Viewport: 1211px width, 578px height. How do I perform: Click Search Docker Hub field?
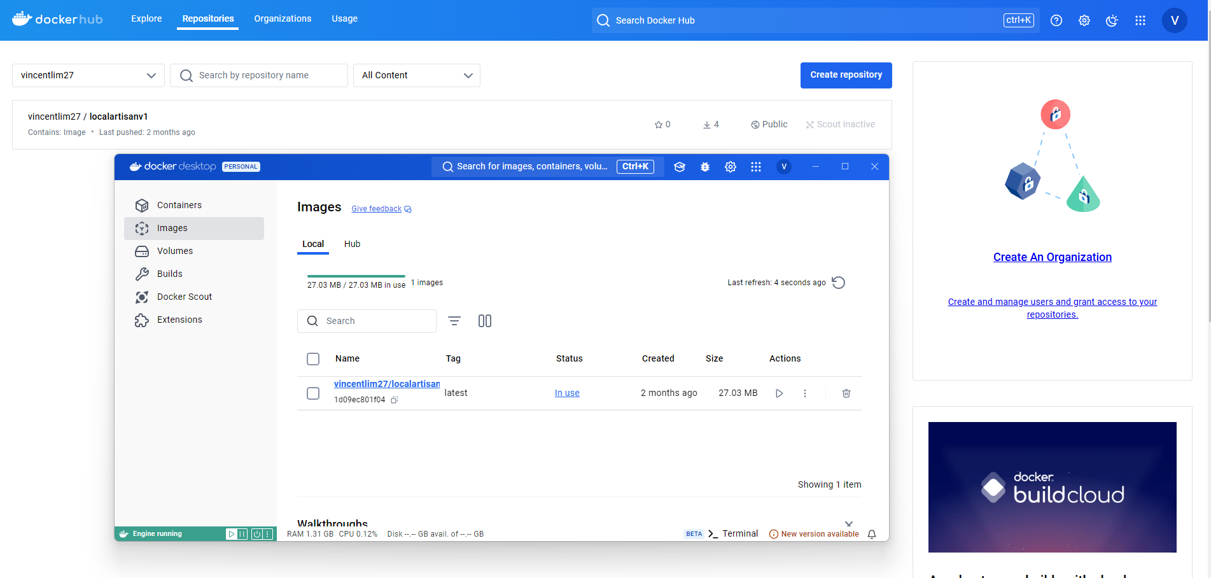[815, 20]
